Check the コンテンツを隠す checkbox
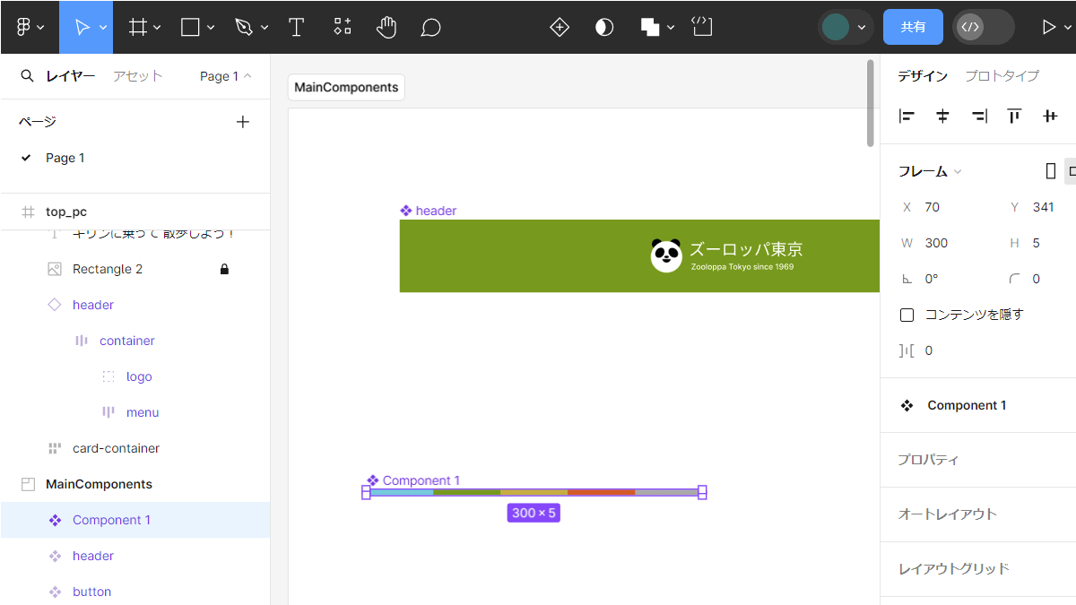Viewport: 1076px width, 605px height. (x=907, y=315)
